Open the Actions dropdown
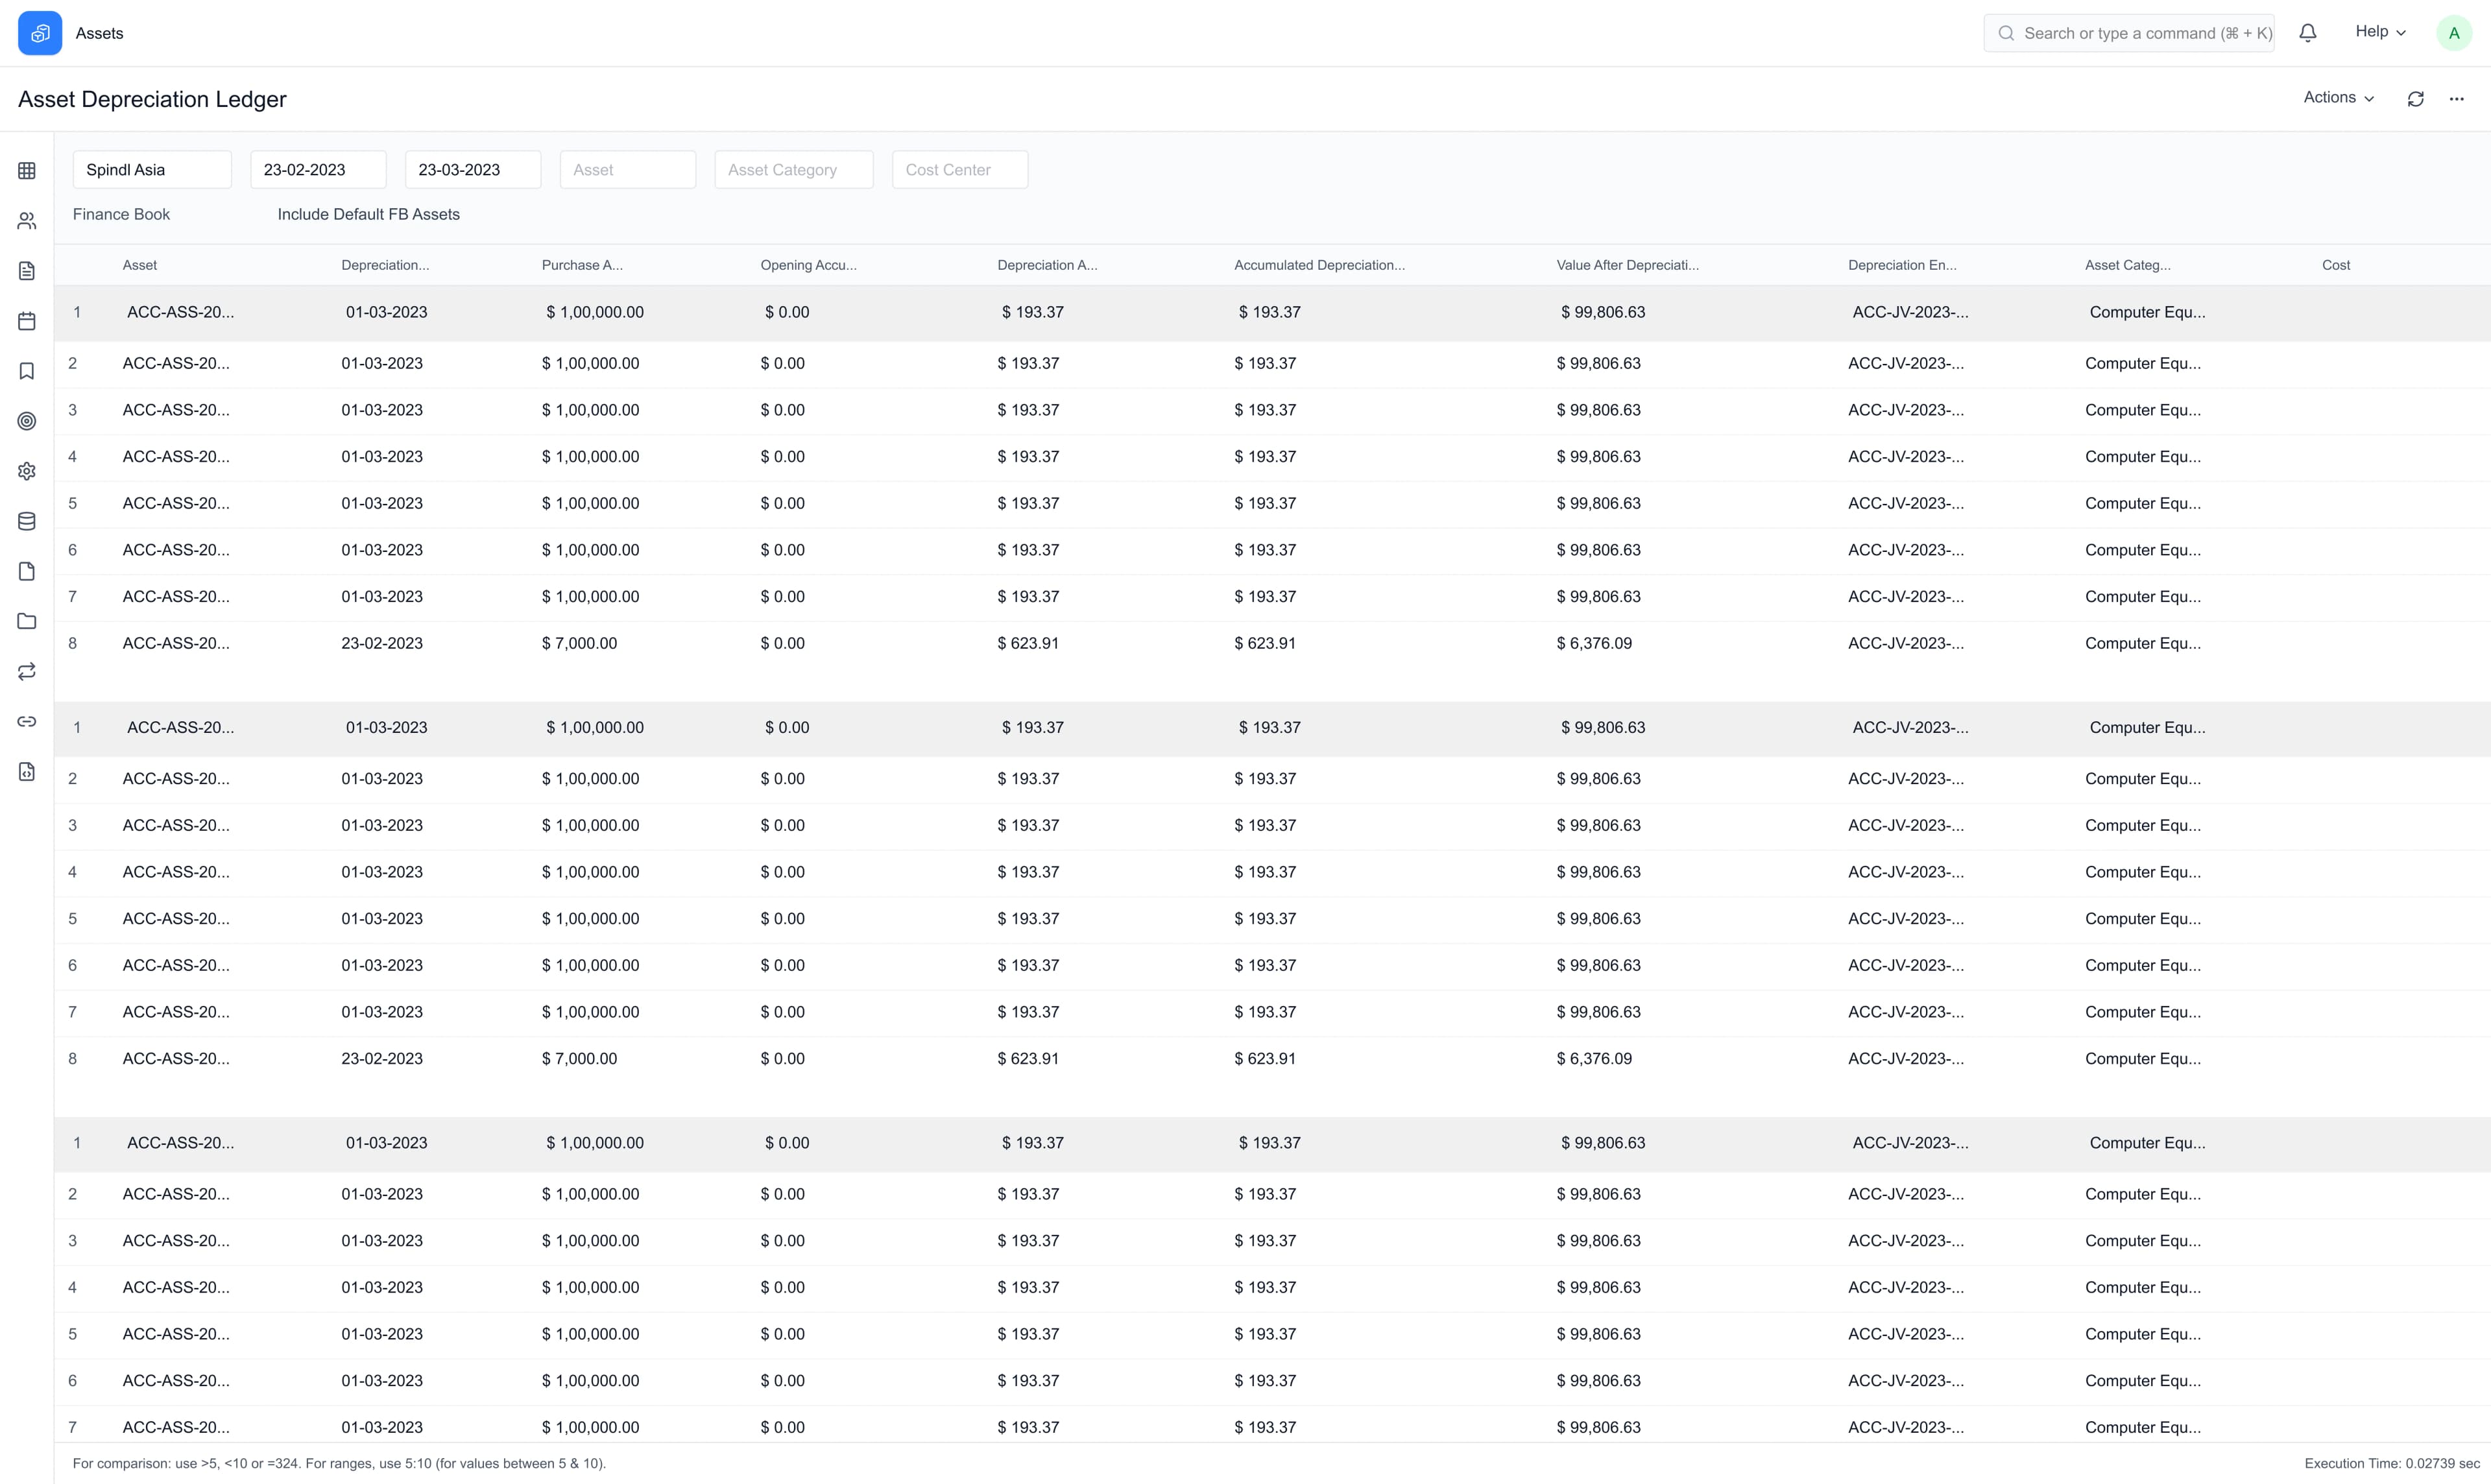2491x1484 pixels. pos(2338,97)
